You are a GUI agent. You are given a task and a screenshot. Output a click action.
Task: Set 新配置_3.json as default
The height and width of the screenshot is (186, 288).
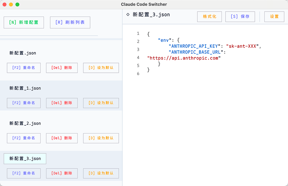tap(101, 173)
